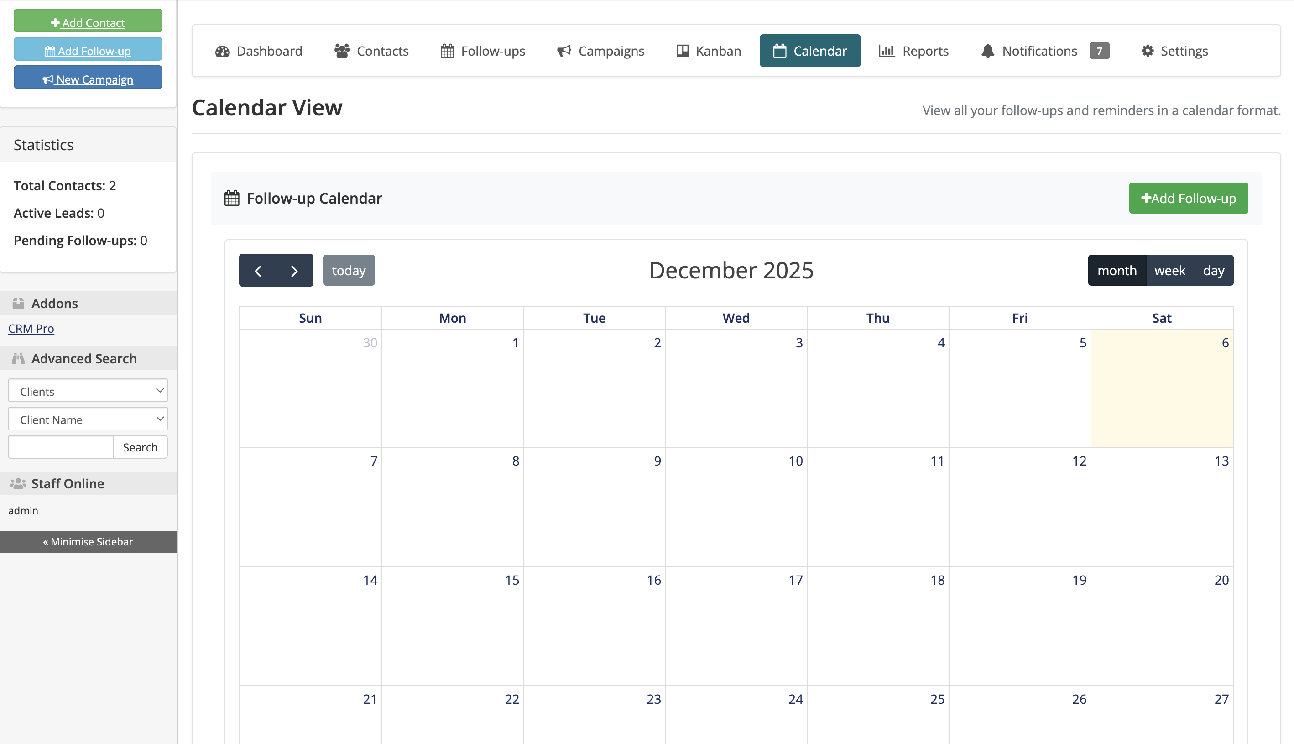Click the Reports bar chart icon

pyautogui.click(x=887, y=51)
